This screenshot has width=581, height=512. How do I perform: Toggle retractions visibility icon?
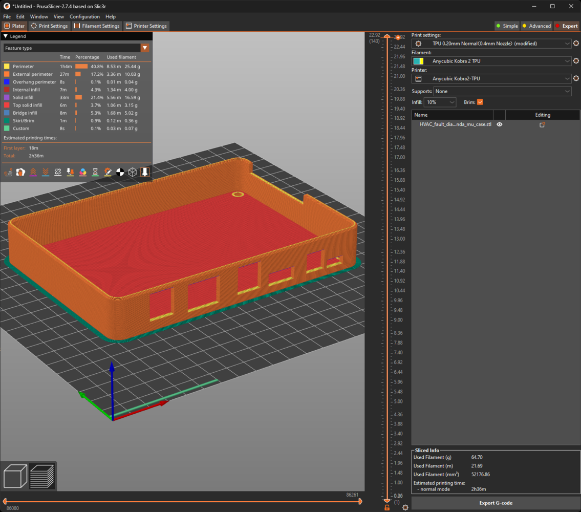[33, 172]
